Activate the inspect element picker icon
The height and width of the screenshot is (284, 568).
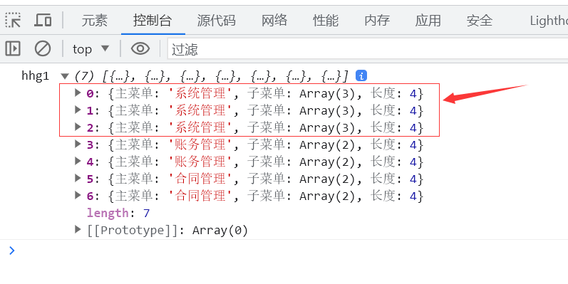13,20
